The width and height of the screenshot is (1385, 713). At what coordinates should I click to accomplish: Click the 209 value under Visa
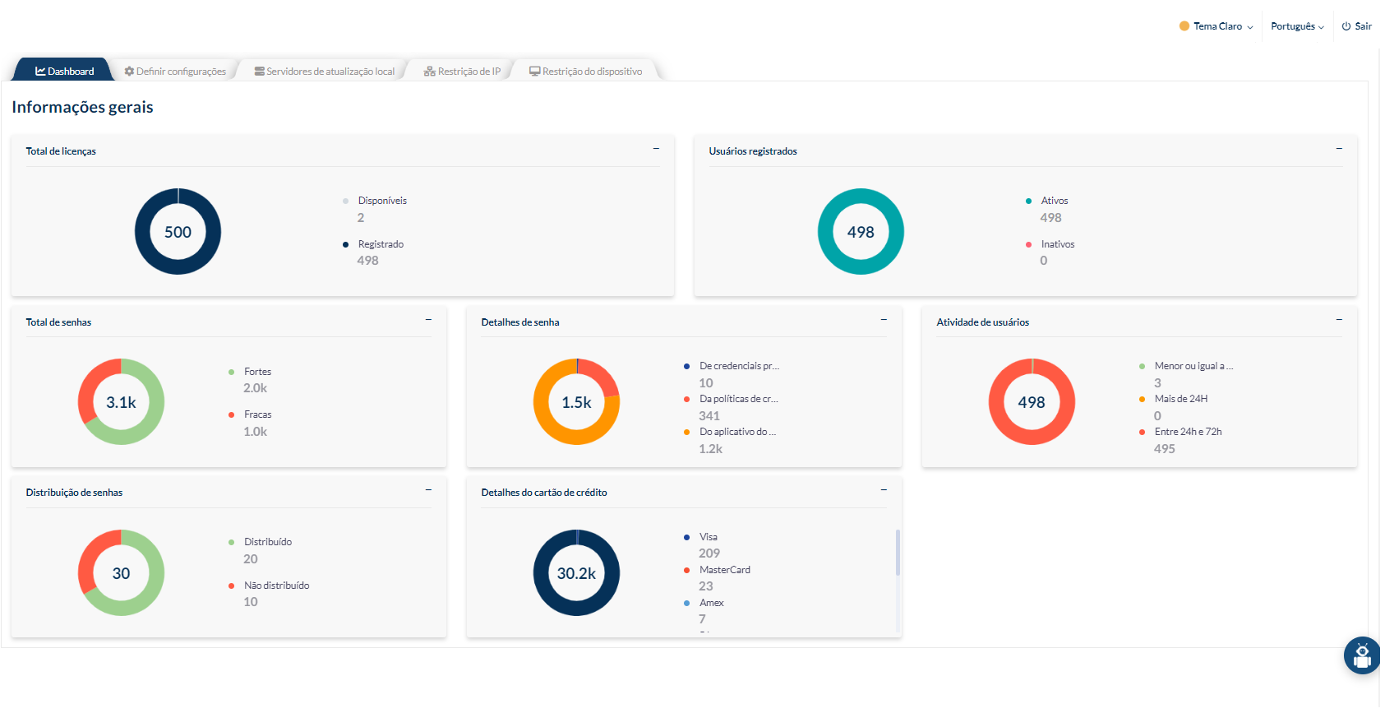coord(709,553)
